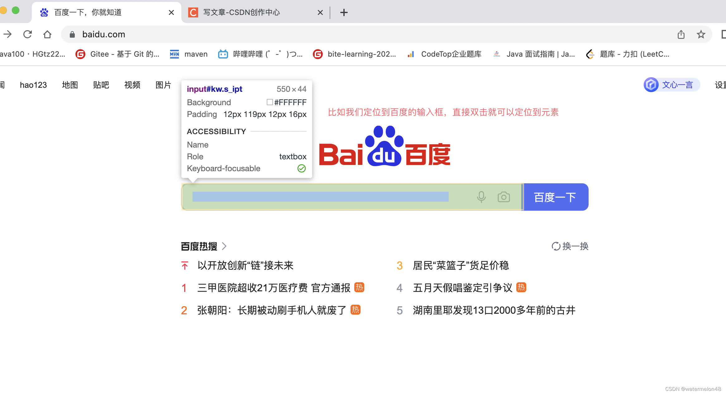Open the 文心一言 AI assistant icon
Viewport: 726px width, 394px height.
pos(651,85)
